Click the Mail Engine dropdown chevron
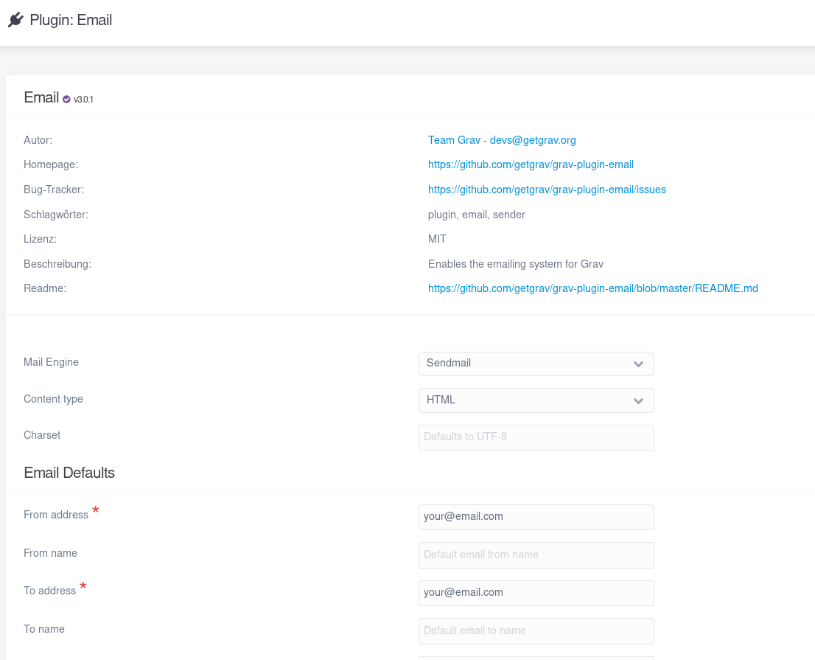The width and height of the screenshot is (815, 660). tap(638, 364)
